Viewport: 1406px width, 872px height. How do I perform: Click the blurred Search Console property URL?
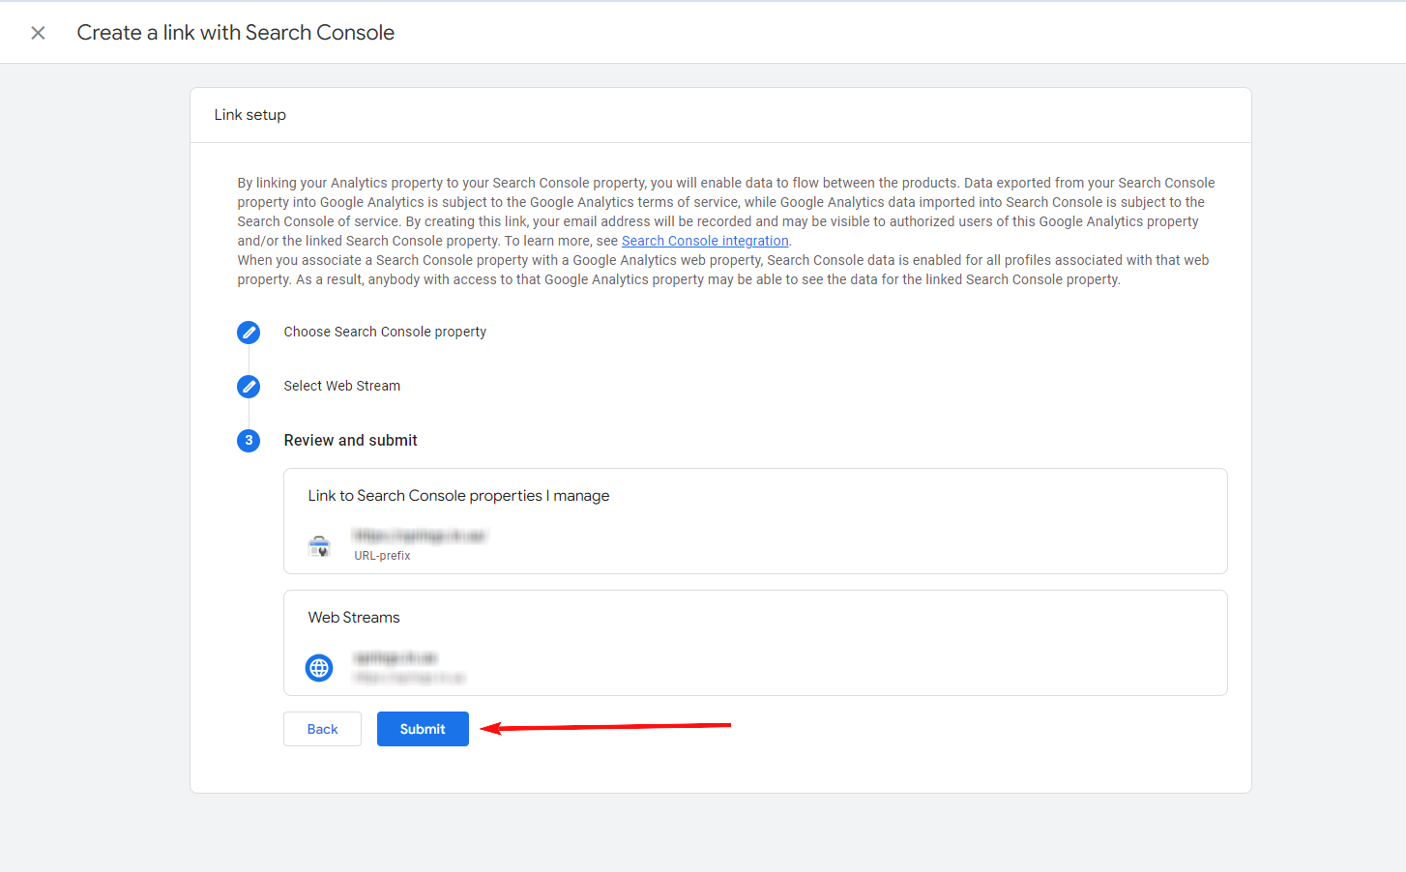tap(420, 536)
